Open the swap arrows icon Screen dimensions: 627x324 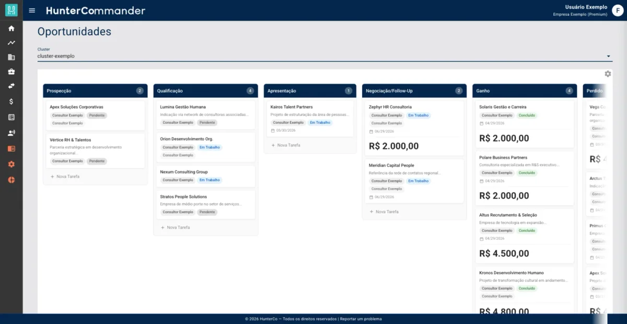pos(11,86)
